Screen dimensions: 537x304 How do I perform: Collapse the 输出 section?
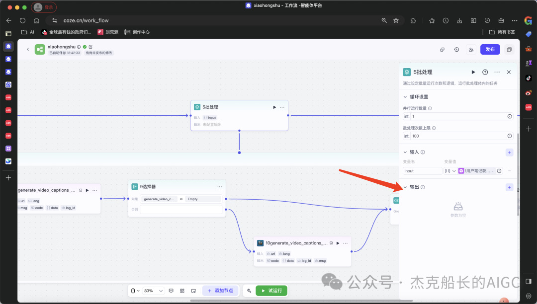point(405,187)
